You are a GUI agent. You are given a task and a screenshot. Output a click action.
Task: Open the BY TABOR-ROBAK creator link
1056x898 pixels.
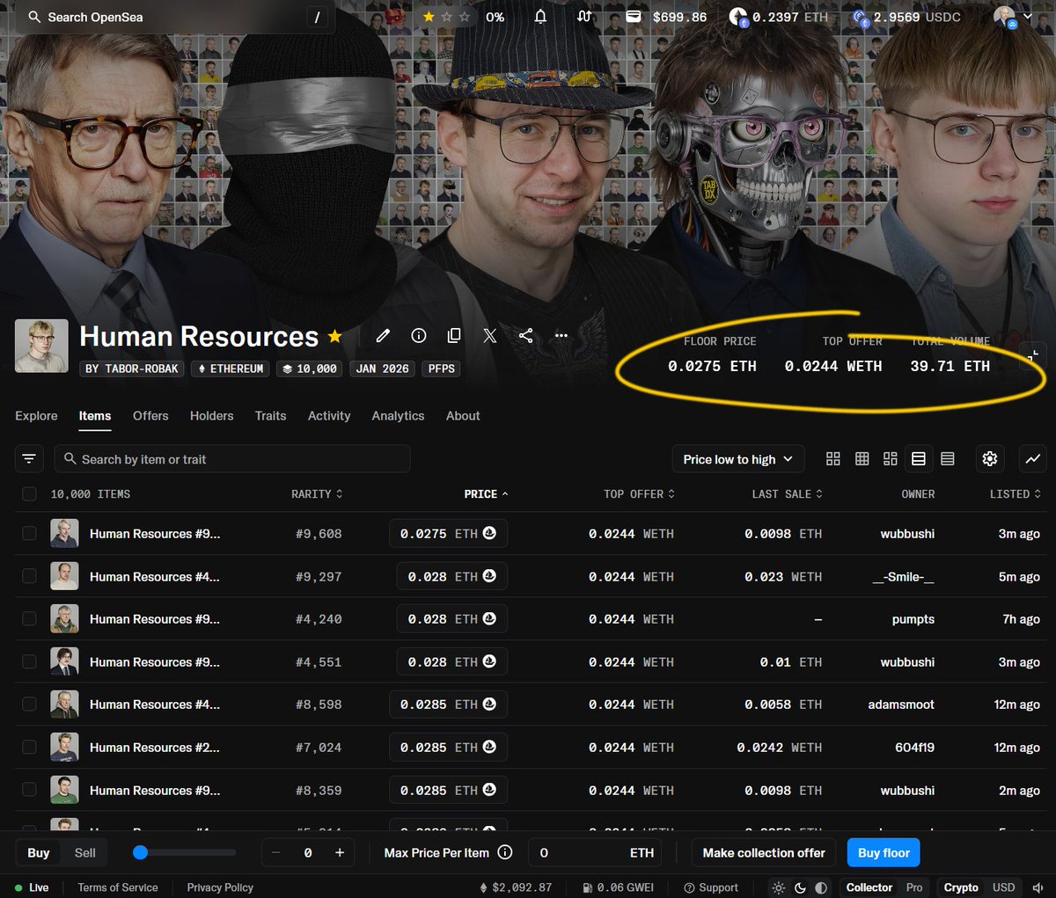tap(132, 369)
